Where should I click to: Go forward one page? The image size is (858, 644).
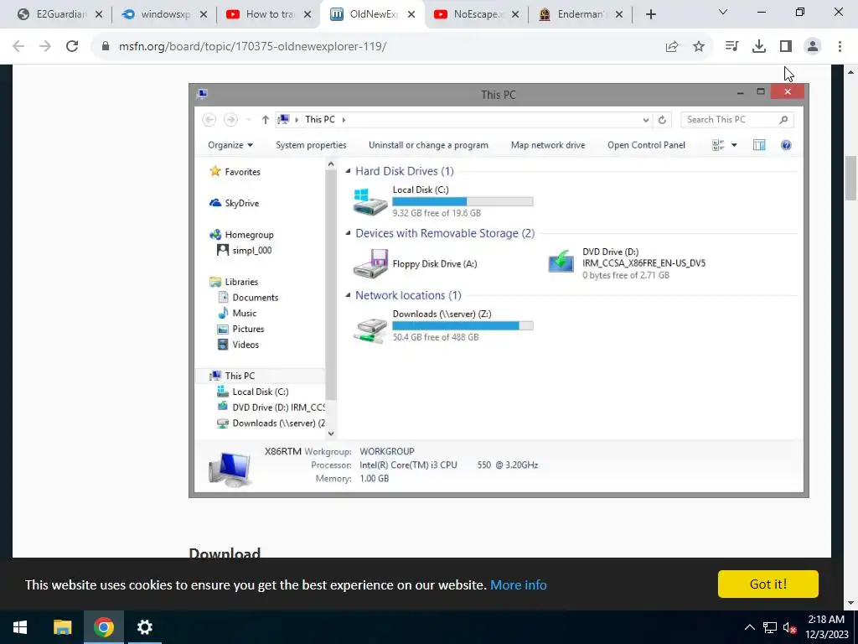point(45,47)
